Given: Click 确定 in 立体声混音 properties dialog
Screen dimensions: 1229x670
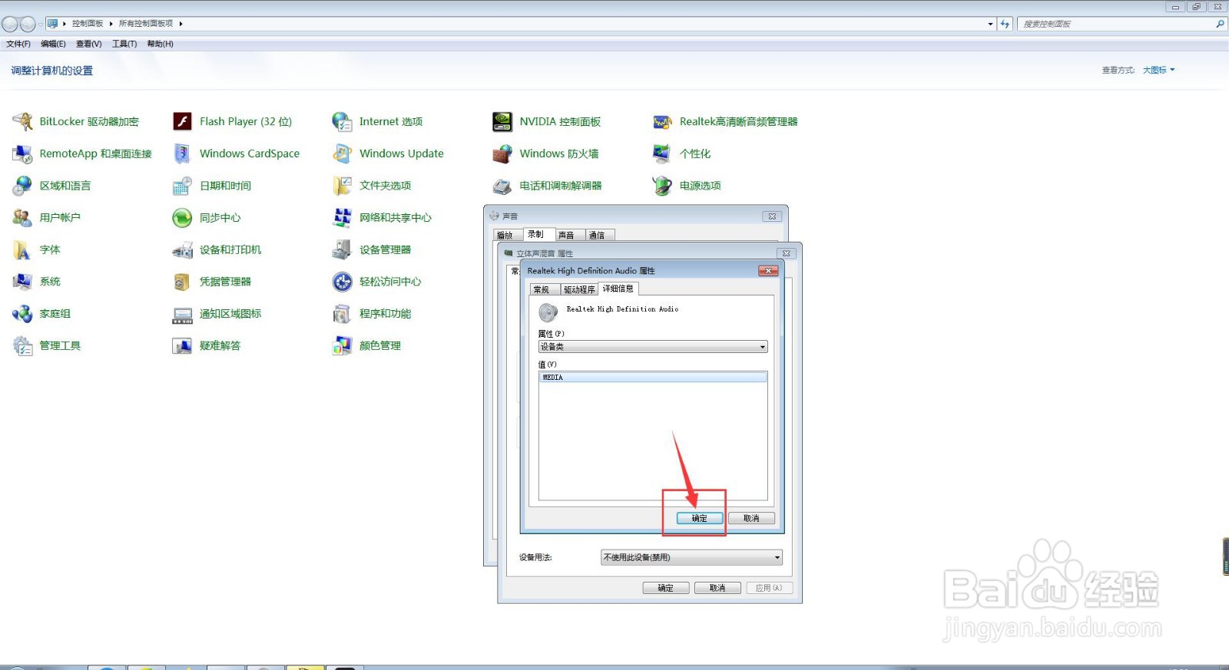Looking at the screenshot, I should coord(665,588).
